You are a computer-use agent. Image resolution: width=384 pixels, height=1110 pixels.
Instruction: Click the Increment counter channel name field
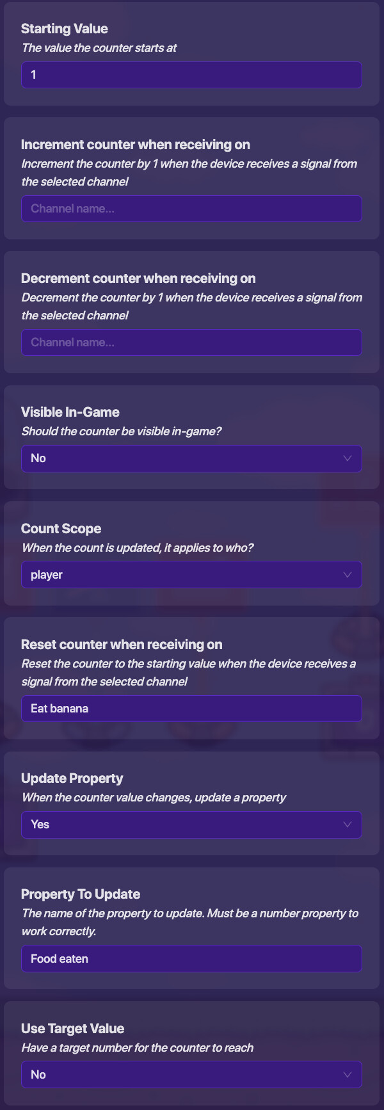(191, 209)
